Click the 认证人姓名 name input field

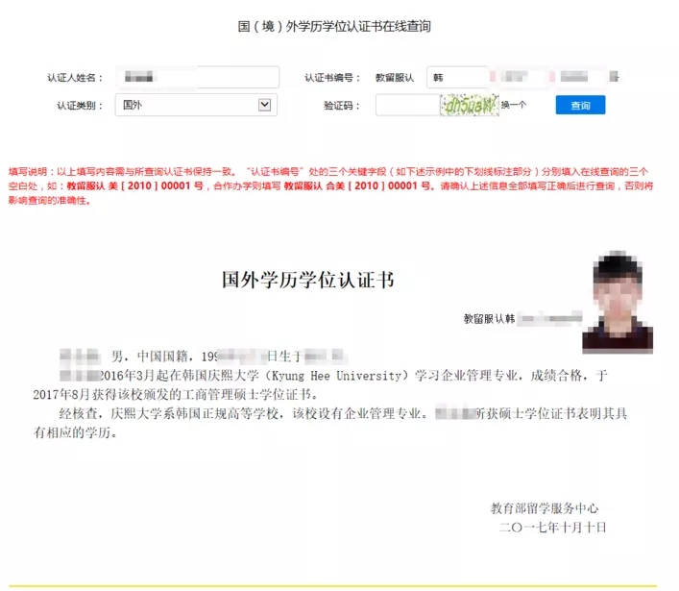197,77
